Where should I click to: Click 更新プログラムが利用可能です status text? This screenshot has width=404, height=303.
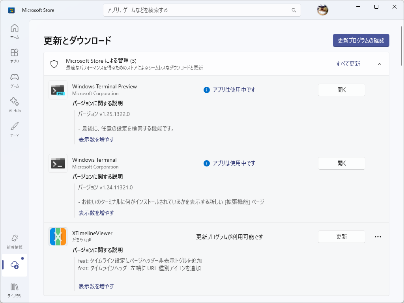[229, 237]
